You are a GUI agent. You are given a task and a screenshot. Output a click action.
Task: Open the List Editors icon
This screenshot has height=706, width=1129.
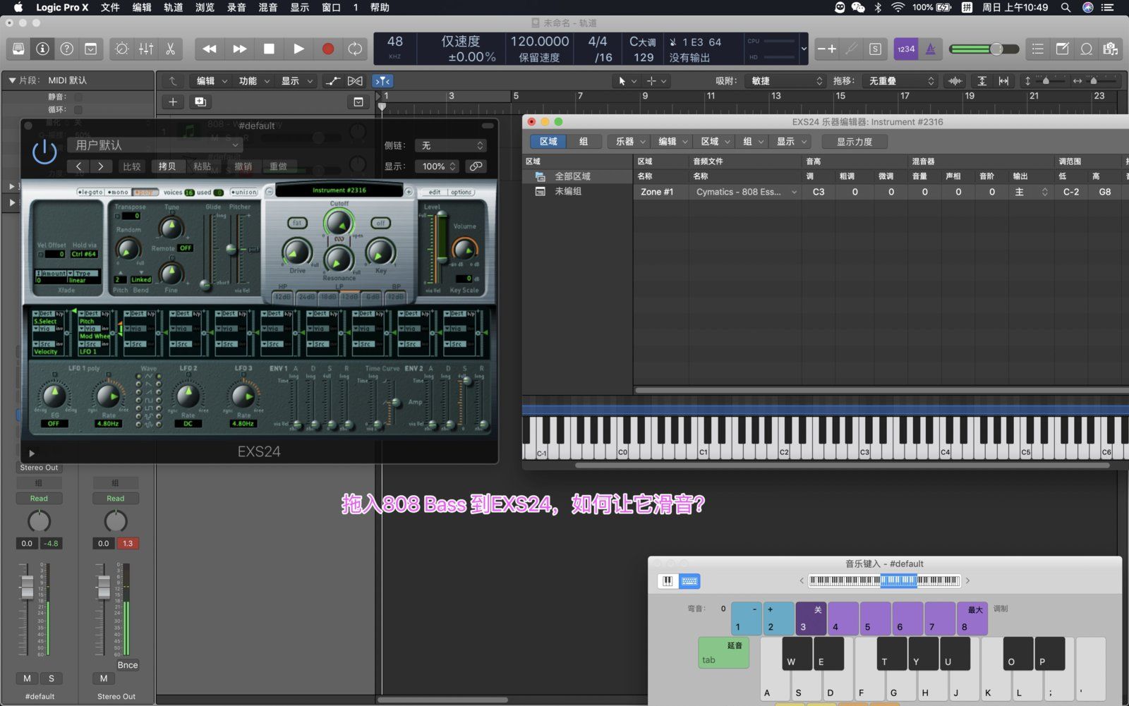[1038, 49]
